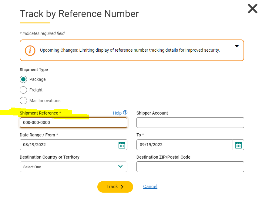This screenshot has height=199, width=262.
Task: Click the Cancel link
Action: (150, 187)
